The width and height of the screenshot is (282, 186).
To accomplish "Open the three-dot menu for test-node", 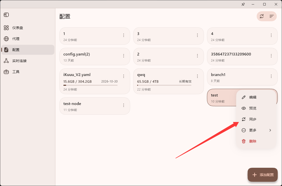I will tap(123, 105).
